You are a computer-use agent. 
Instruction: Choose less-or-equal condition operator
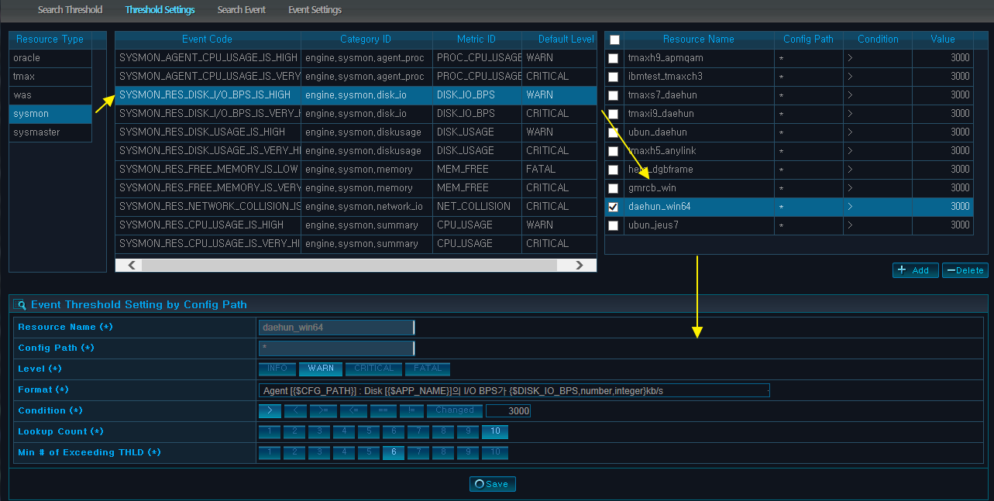[x=353, y=410]
